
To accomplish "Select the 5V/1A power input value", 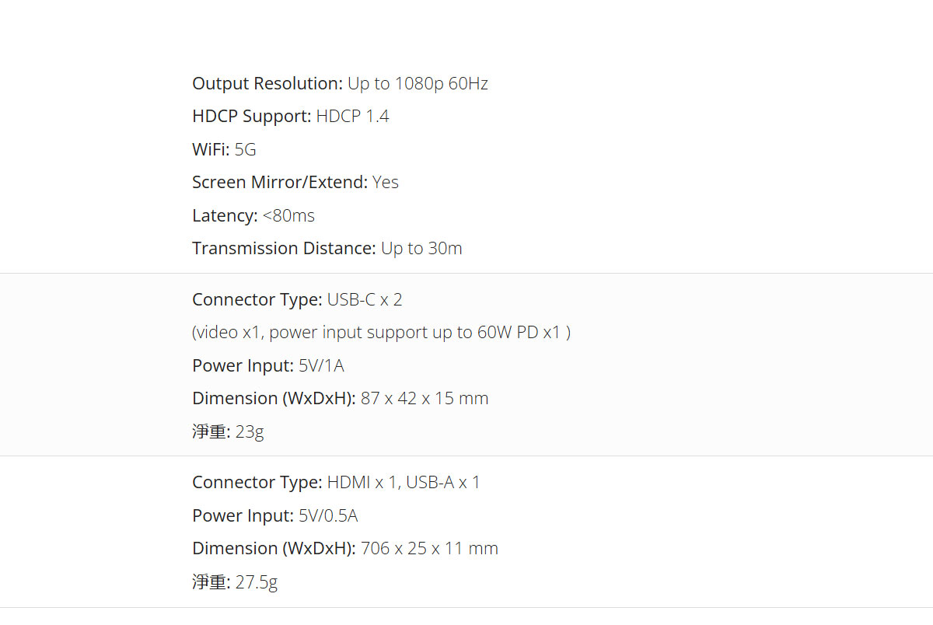I will coord(321,365).
